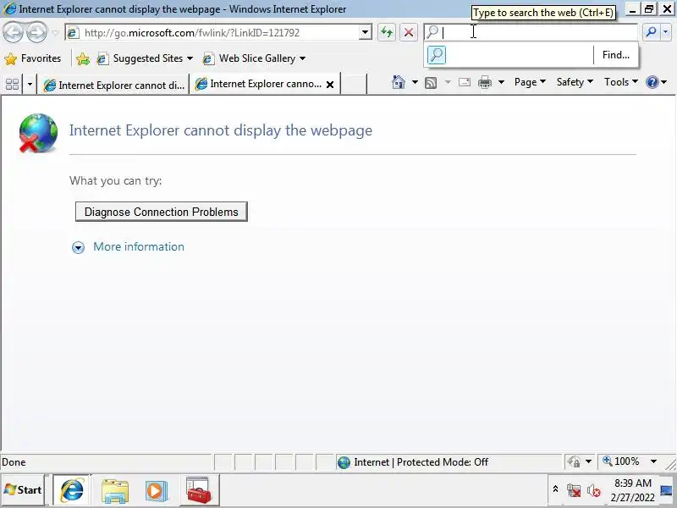Click the Refresh page icon

coord(387,32)
